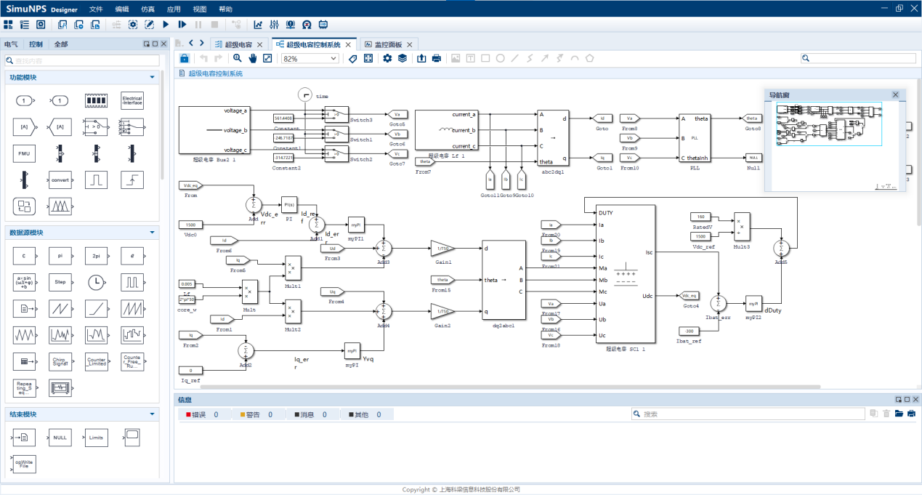This screenshot has height=495, width=922.
Task: Click the 信息 panel search field
Action: tap(748, 414)
